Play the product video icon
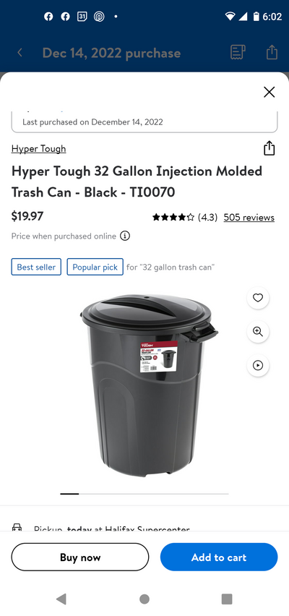The width and height of the screenshot is (289, 616). (258, 365)
